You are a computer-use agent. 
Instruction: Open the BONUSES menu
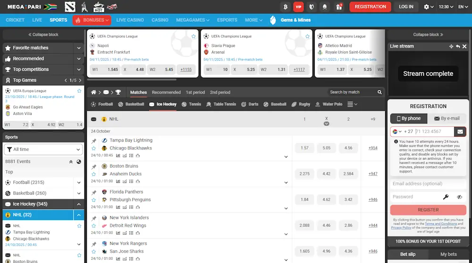(x=92, y=20)
